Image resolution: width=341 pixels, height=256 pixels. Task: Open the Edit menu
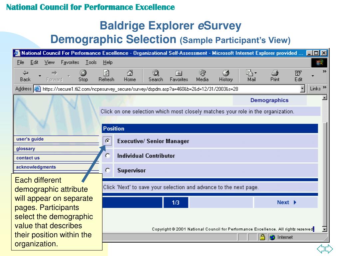pyautogui.click(x=34, y=62)
